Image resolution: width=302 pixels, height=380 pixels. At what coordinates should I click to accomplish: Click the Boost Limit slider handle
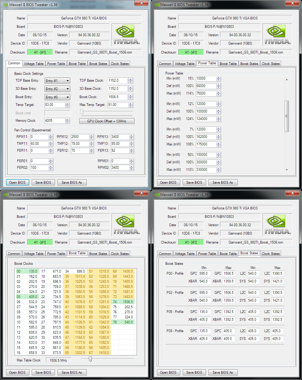tap(82, 112)
